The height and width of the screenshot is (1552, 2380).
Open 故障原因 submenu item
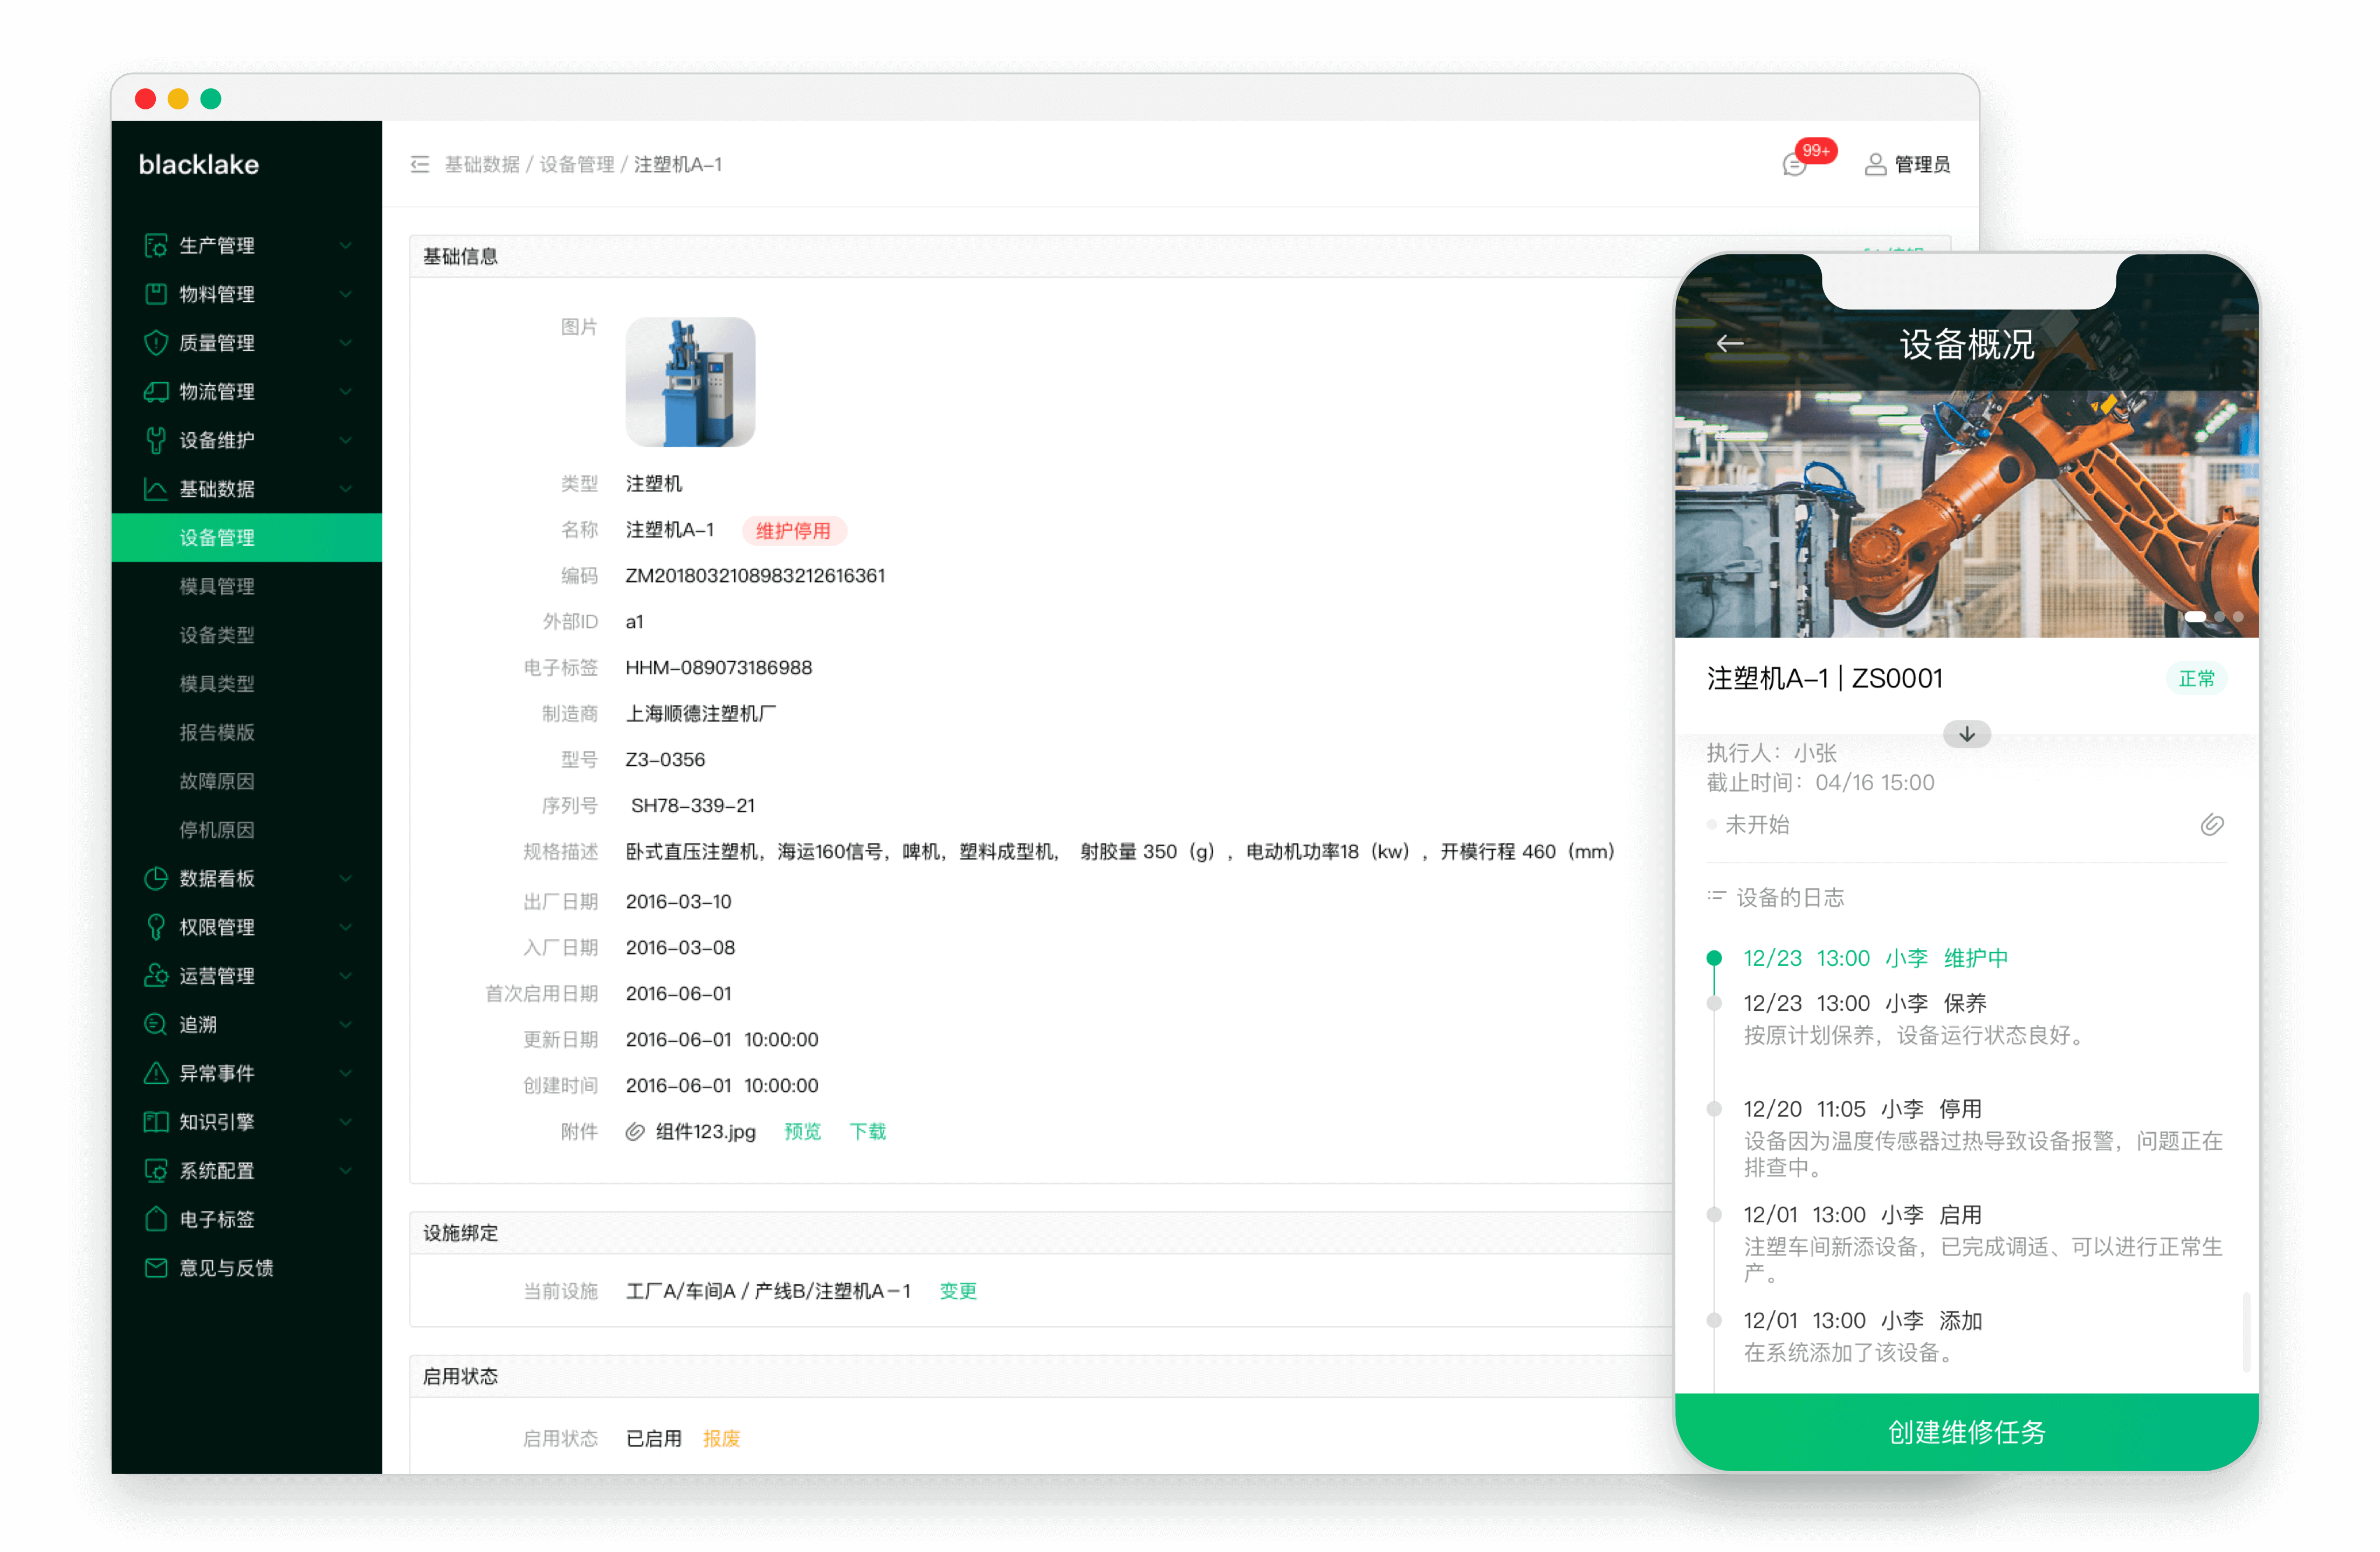pyautogui.click(x=217, y=781)
